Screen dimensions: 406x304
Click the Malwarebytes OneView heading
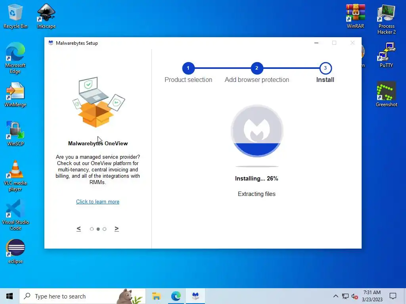pyautogui.click(x=98, y=143)
